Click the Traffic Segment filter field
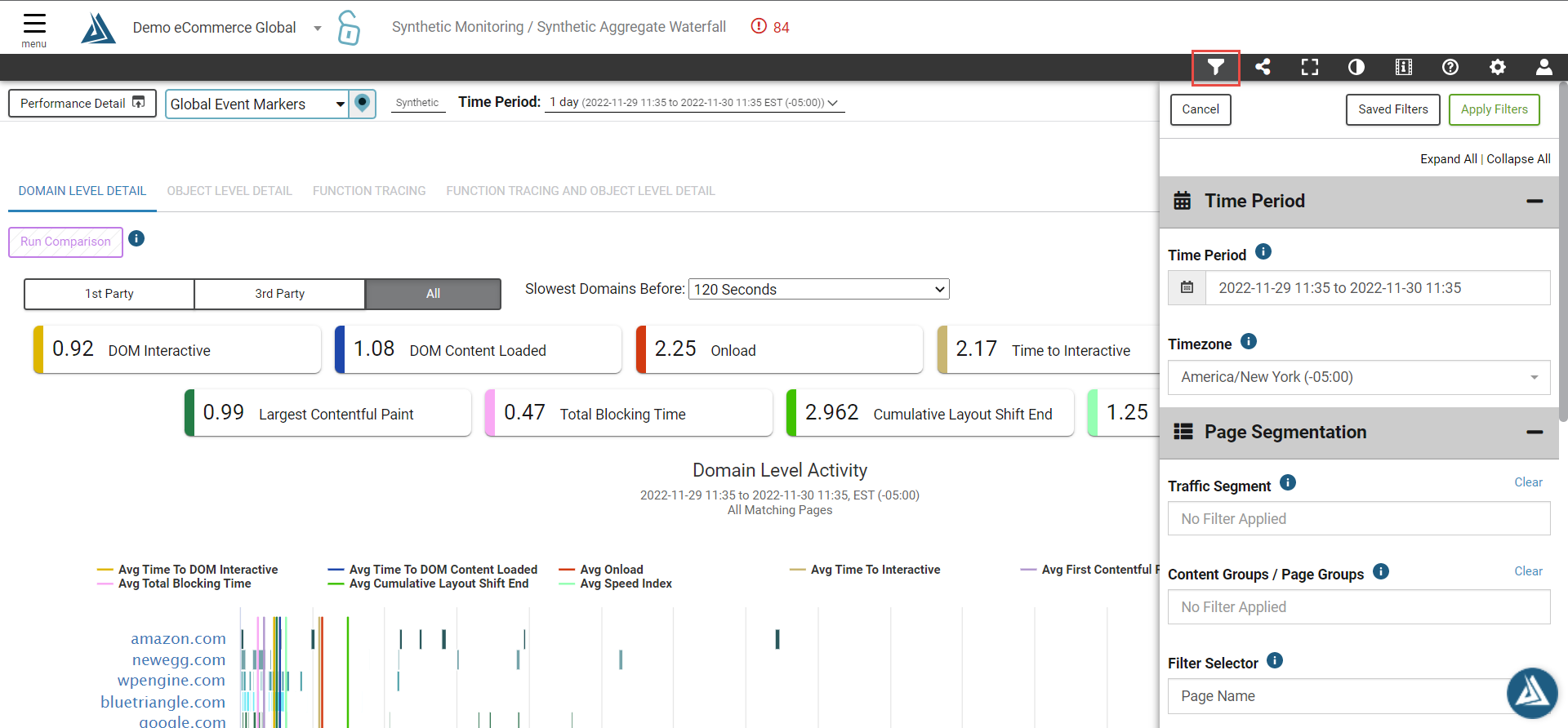Screen dimensions: 1568x728 [x=1359, y=519]
